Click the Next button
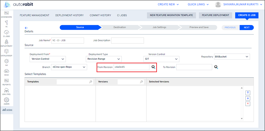Image resolution: width=265 pixels, height=131 pixels. (247, 28)
